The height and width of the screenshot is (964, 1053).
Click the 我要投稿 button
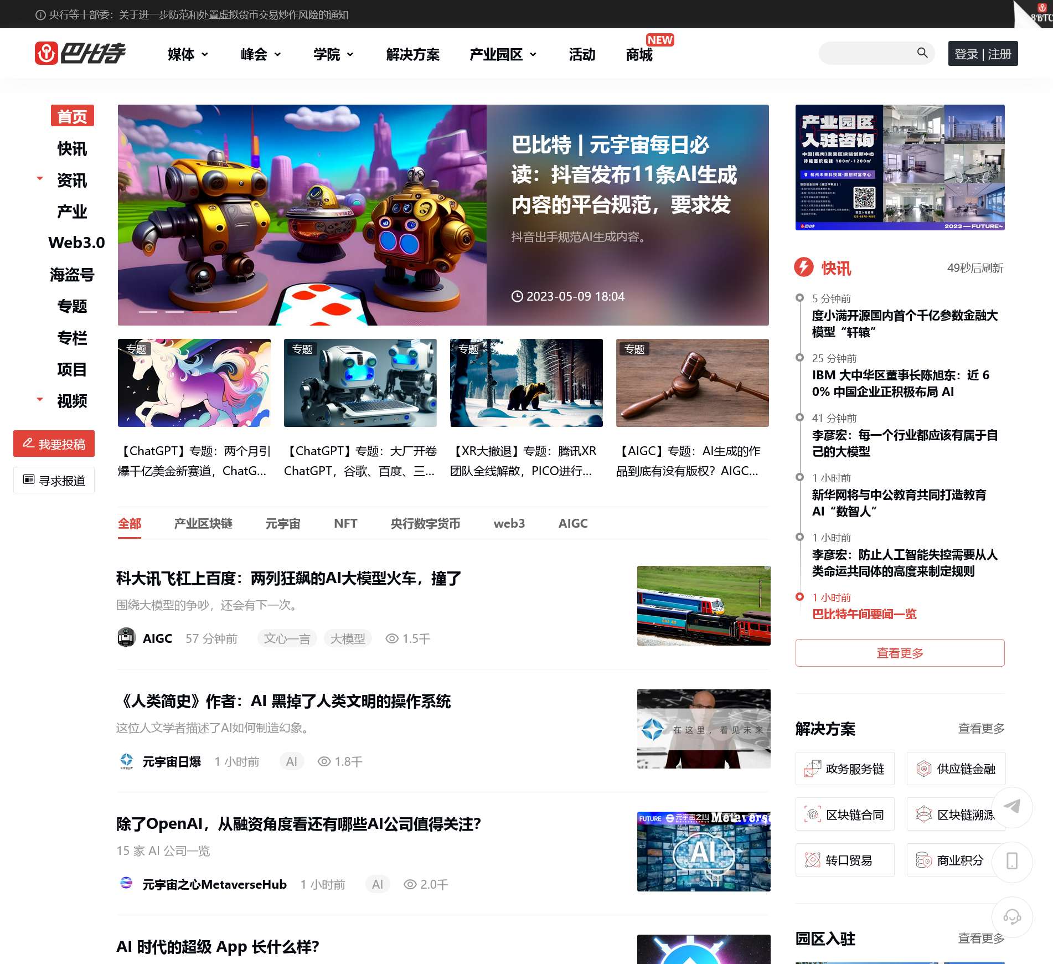[x=54, y=444]
